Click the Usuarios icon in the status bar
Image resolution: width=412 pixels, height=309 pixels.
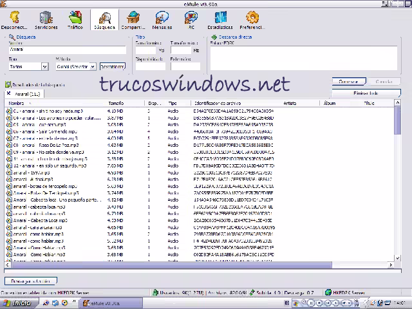(x=156, y=292)
